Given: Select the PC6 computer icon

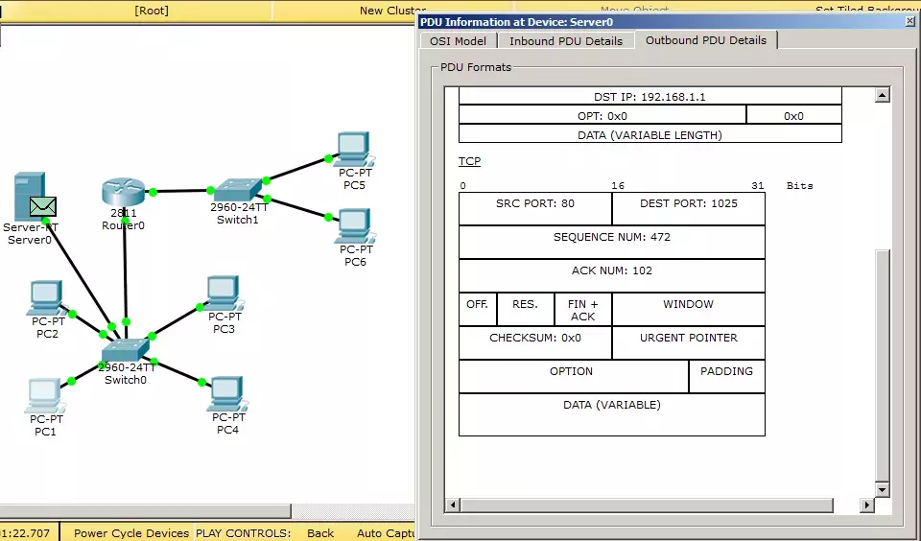Looking at the screenshot, I should point(354,226).
